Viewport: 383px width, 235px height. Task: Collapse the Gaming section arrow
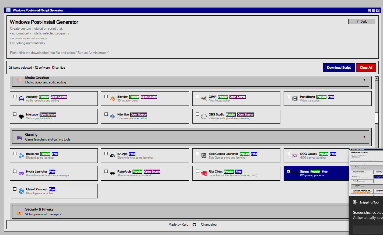(x=364, y=137)
